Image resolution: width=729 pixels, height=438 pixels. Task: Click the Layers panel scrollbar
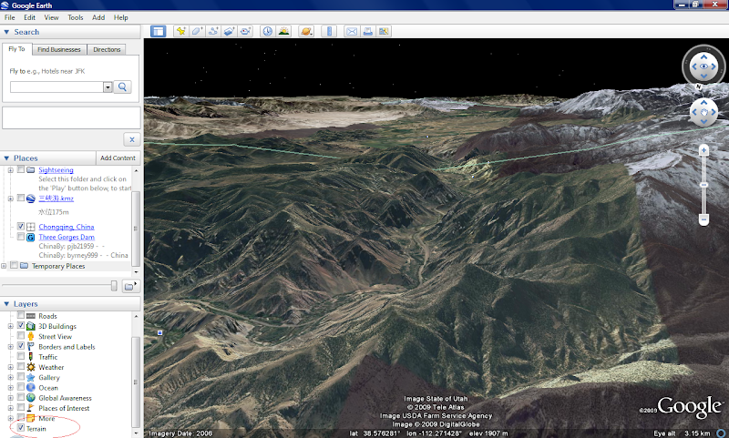tap(136, 382)
